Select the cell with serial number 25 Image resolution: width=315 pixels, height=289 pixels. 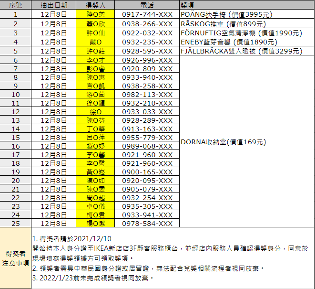click(16, 223)
